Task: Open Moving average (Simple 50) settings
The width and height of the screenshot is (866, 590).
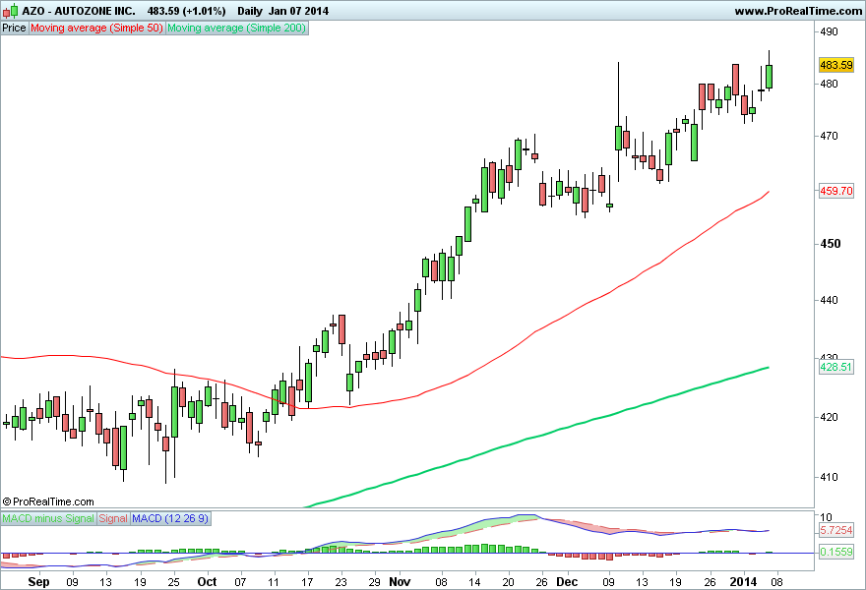Action: point(96,29)
